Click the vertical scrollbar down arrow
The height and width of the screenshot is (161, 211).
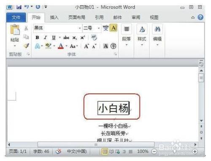(201, 121)
